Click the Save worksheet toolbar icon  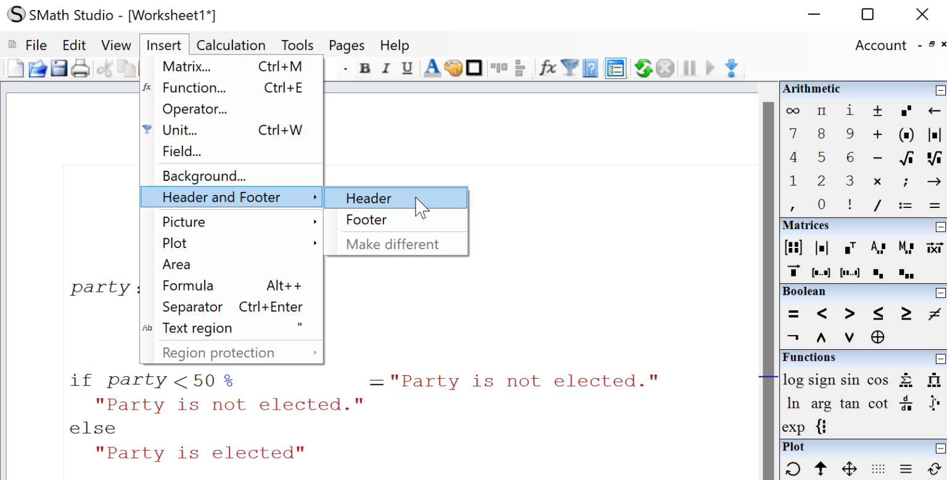tap(59, 68)
